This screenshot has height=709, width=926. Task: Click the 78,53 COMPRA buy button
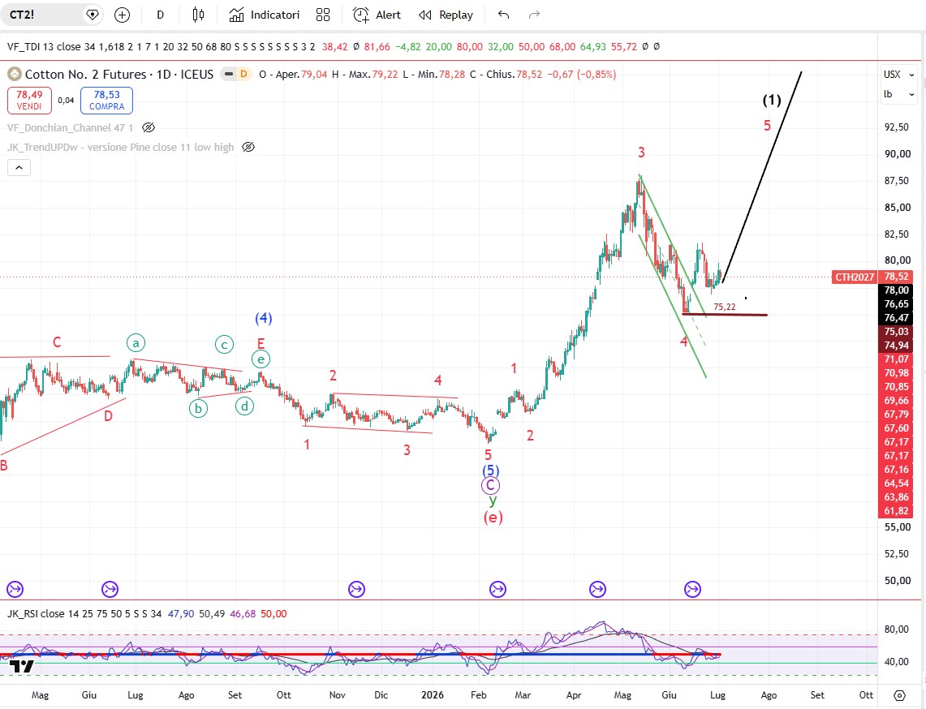[x=106, y=101]
